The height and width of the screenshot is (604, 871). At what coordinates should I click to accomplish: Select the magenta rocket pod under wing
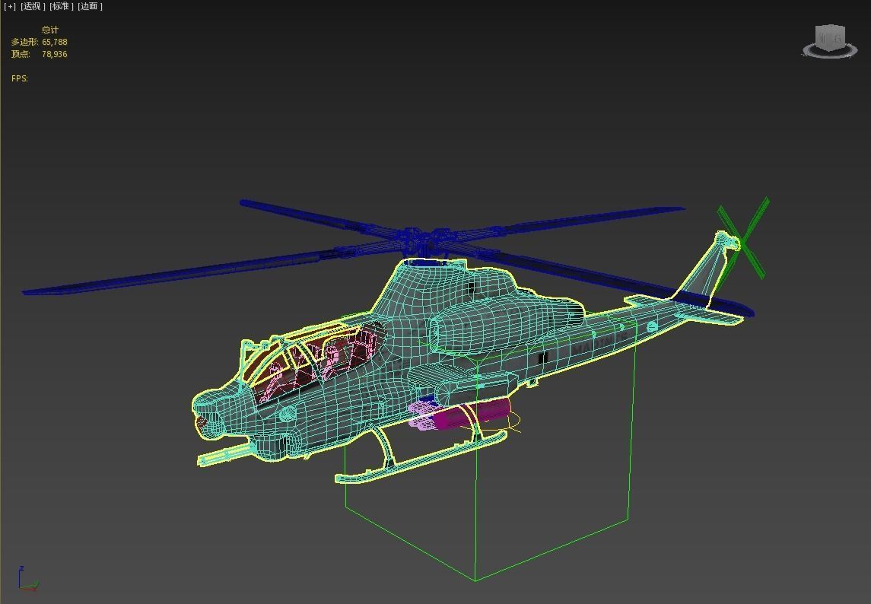click(x=472, y=415)
